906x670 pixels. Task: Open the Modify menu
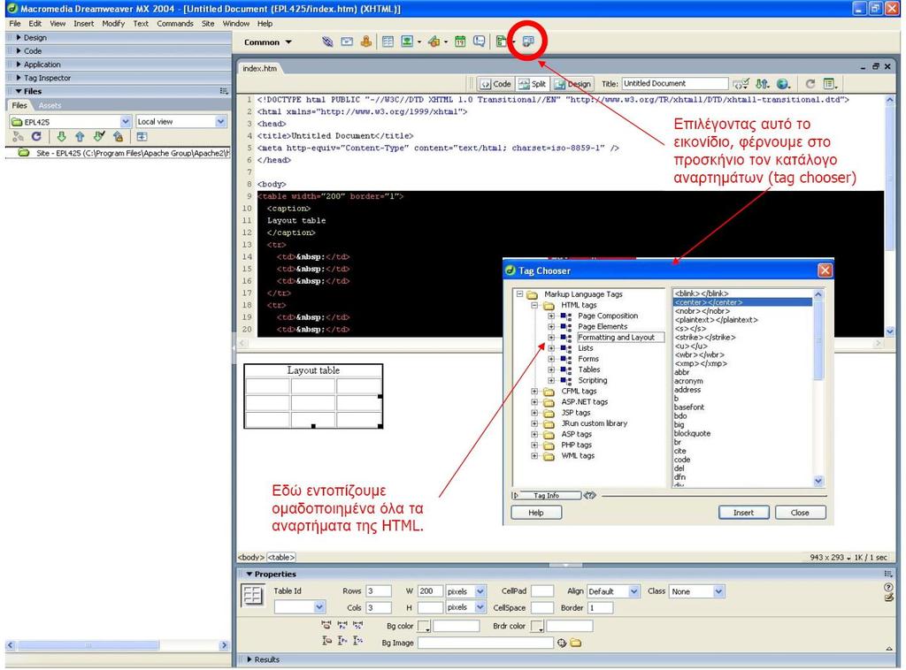[x=113, y=24]
